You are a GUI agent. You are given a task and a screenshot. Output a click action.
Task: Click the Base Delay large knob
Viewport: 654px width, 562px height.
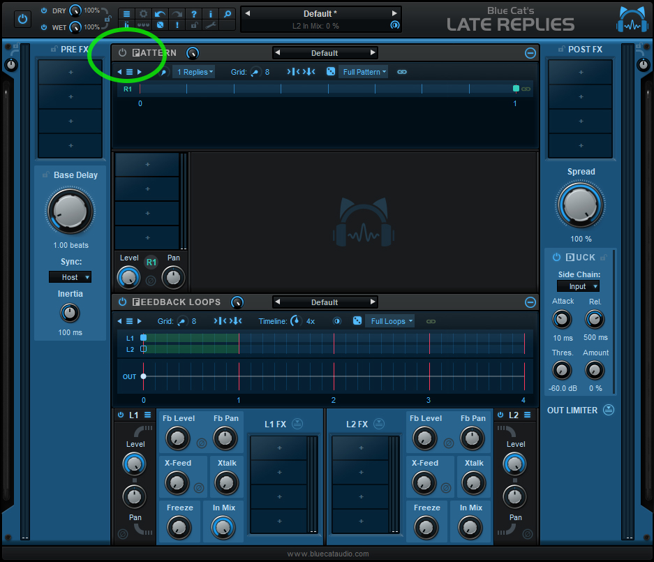pyautogui.click(x=70, y=211)
